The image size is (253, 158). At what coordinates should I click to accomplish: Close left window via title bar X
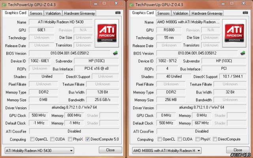point(116,4)
